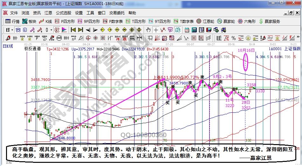This screenshot has width=302, height=166.
Task: Select the hand pan tool
Action: 148,30
